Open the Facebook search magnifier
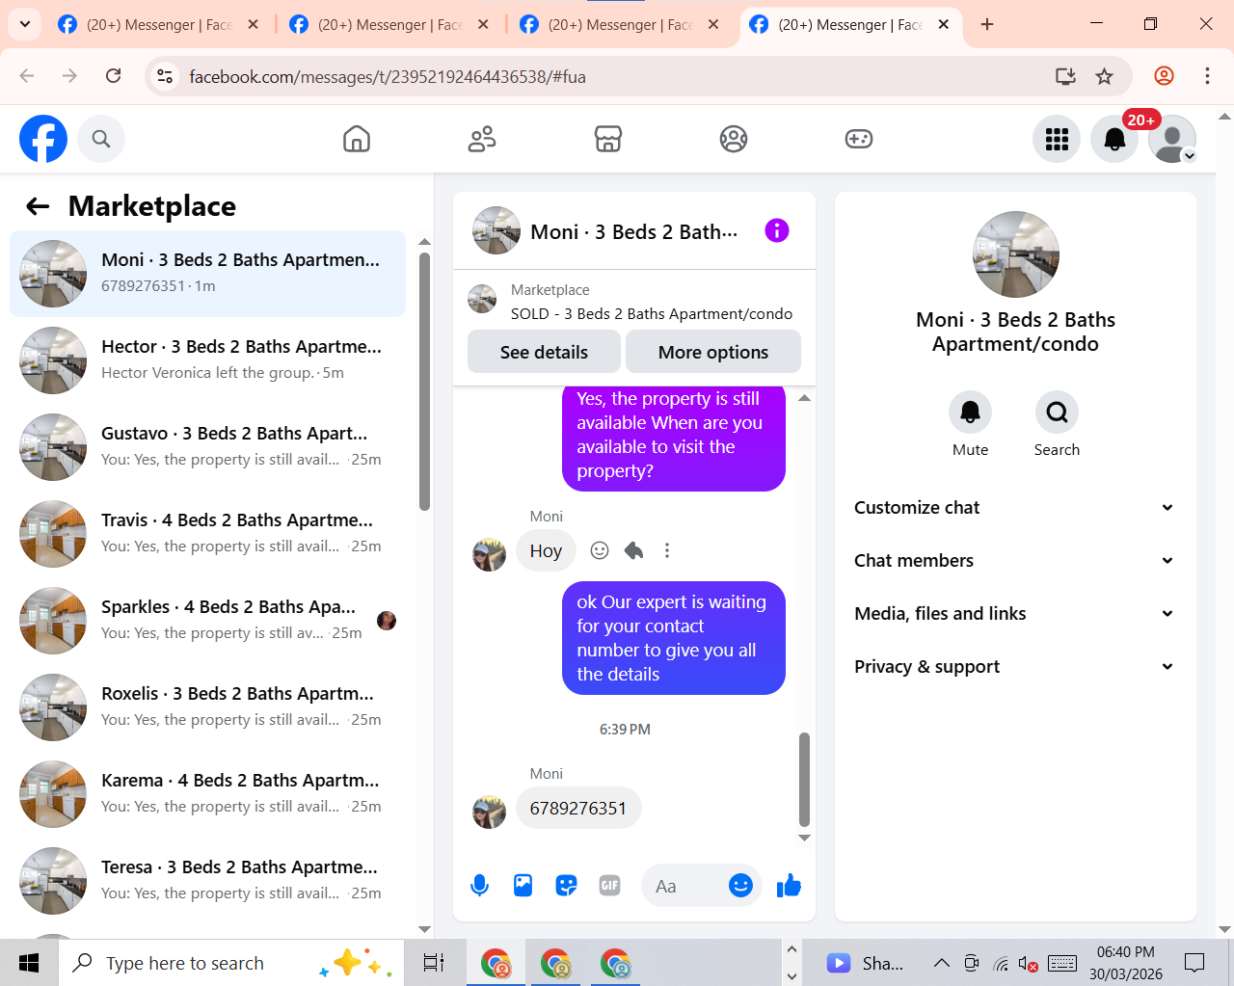This screenshot has width=1234, height=986. [x=101, y=139]
